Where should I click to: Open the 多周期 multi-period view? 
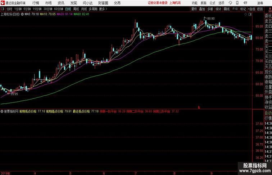coord(93,9)
